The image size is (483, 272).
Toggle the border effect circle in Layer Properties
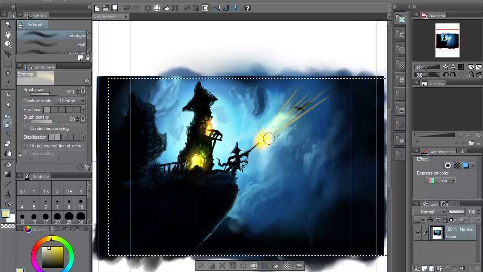tap(448, 165)
